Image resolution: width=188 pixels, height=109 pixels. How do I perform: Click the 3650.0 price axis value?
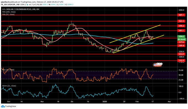[x=181, y=10]
